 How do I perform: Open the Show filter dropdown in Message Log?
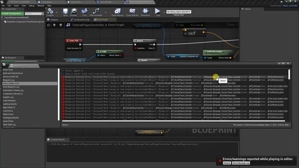(x=65, y=125)
